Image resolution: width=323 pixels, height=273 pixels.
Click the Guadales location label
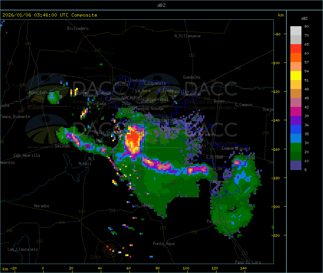click(192, 77)
